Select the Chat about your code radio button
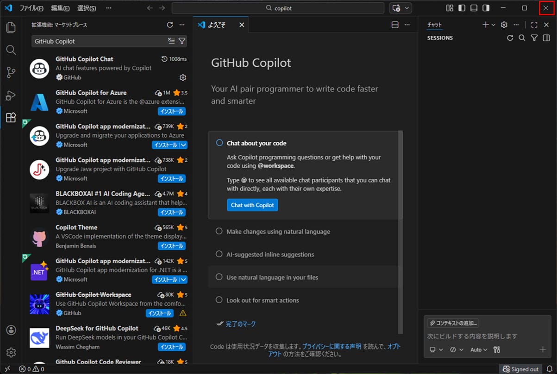Viewport: 557px width, 374px height. pos(219,143)
